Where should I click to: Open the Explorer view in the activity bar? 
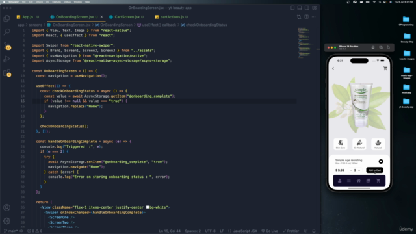[x=6, y=18]
